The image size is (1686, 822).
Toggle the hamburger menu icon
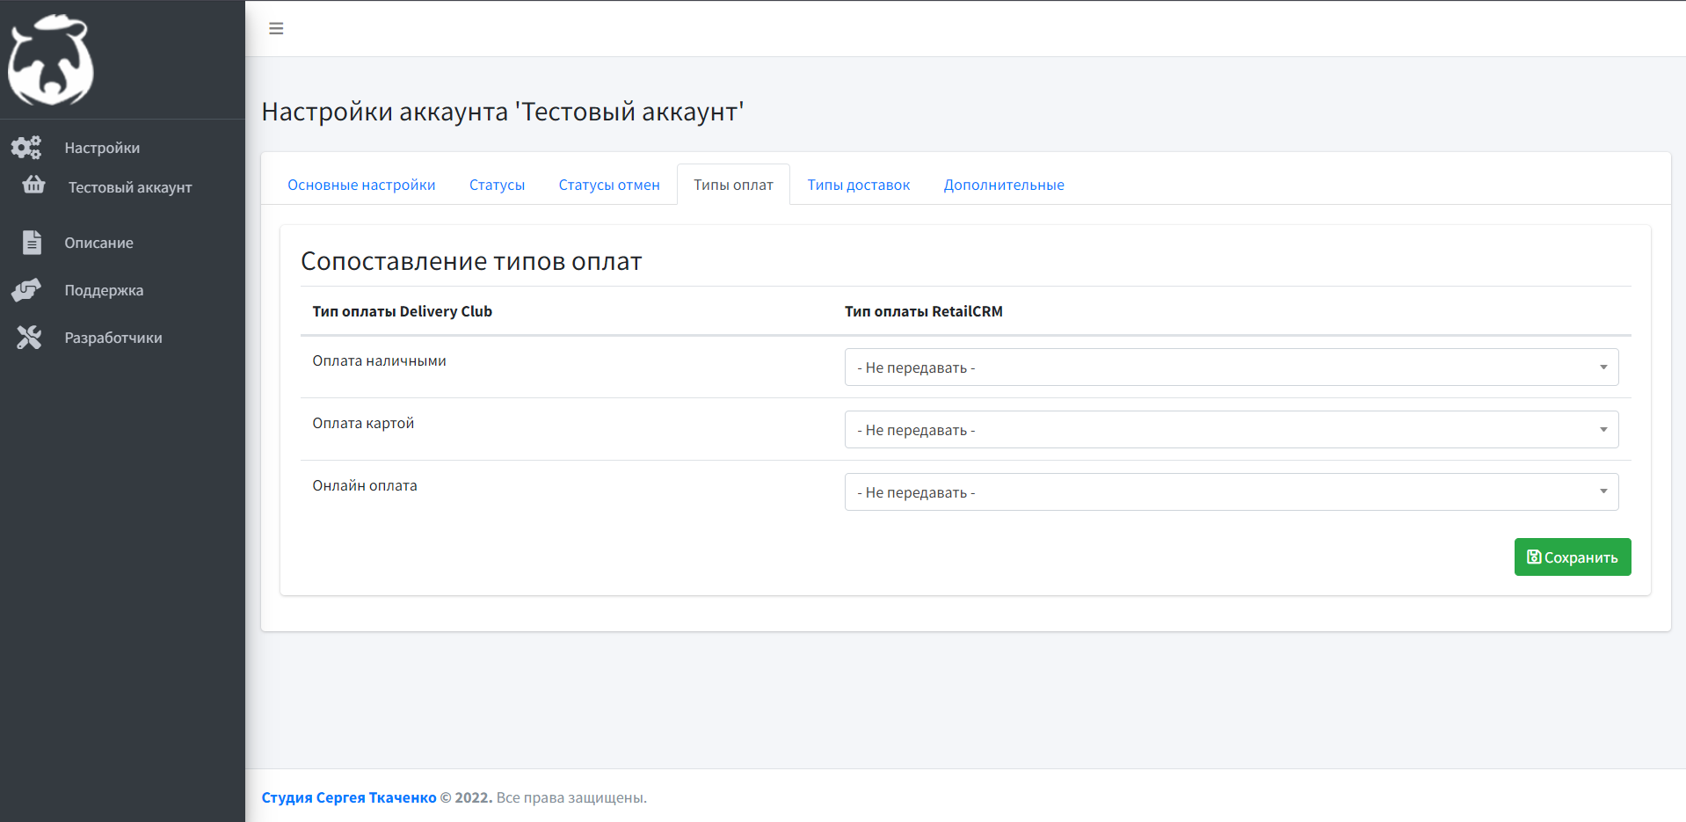(x=276, y=29)
